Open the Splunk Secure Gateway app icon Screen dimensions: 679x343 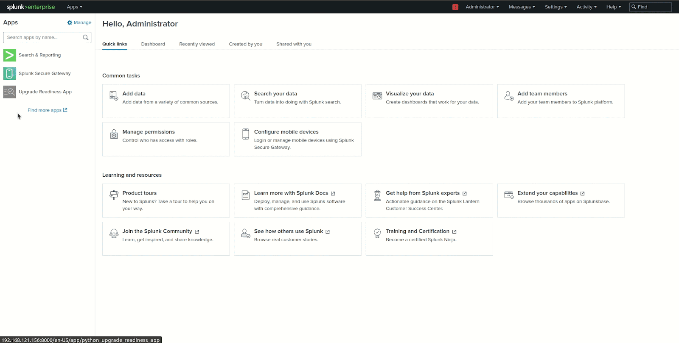tap(10, 73)
